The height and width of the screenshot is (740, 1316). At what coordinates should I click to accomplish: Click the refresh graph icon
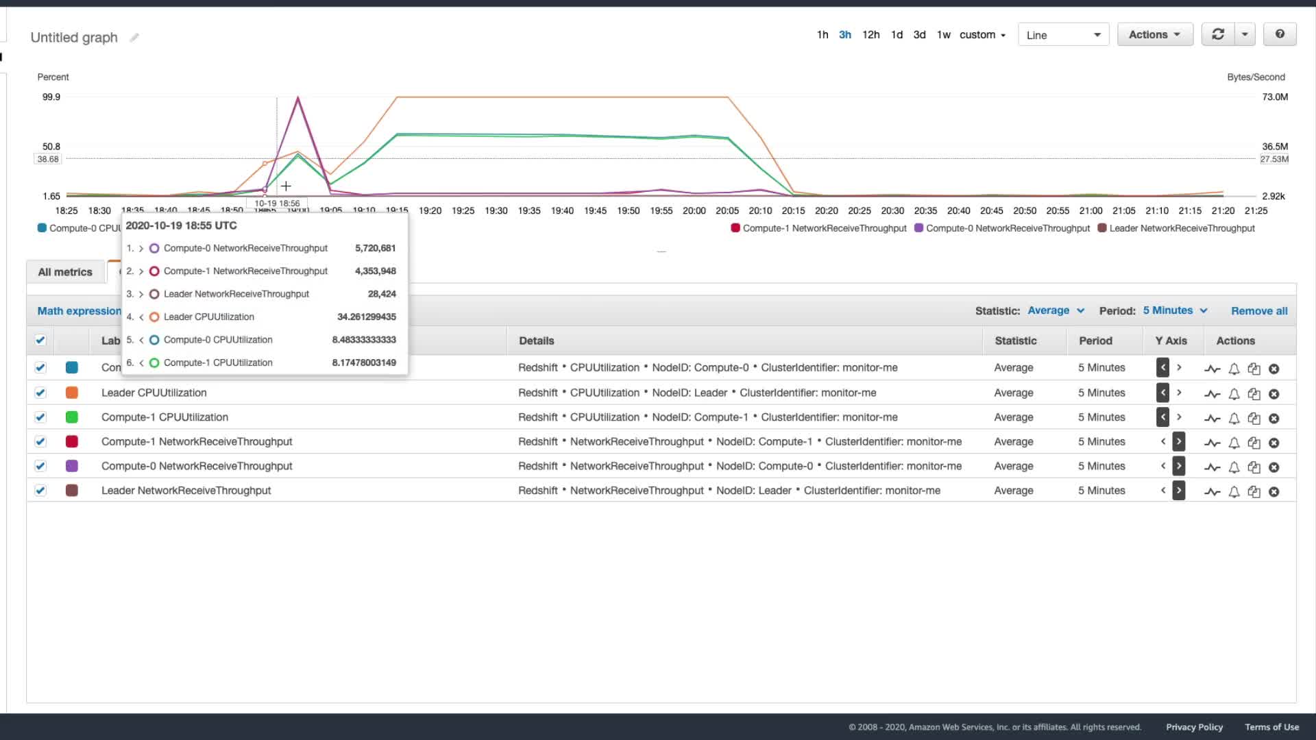[1218, 34]
